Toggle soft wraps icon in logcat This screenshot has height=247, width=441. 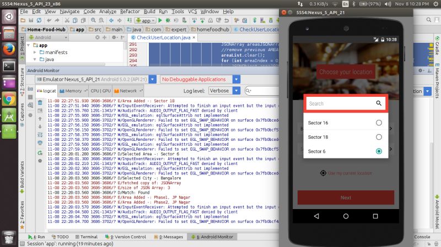[x=40, y=135]
